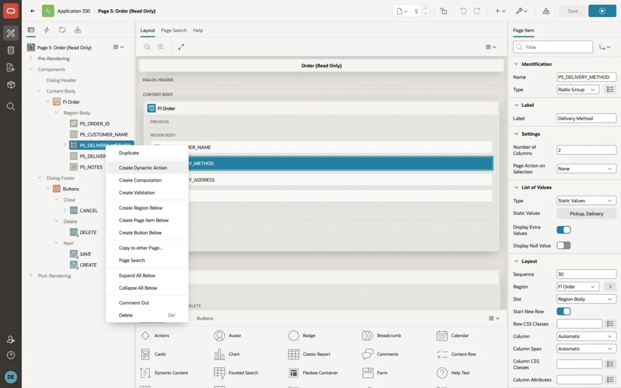Select Copy to other Page menu entry
This screenshot has width=621, height=388.
[147, 248]
